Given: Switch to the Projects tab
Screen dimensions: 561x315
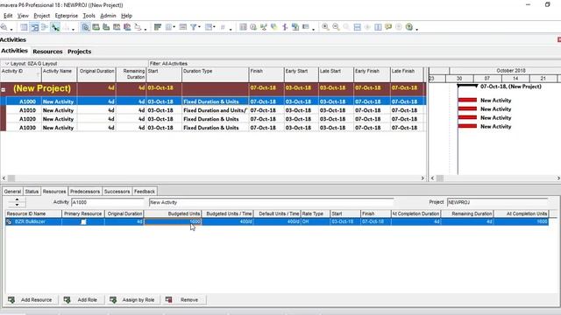Looking at the screenshot, I should click(80, 52).
